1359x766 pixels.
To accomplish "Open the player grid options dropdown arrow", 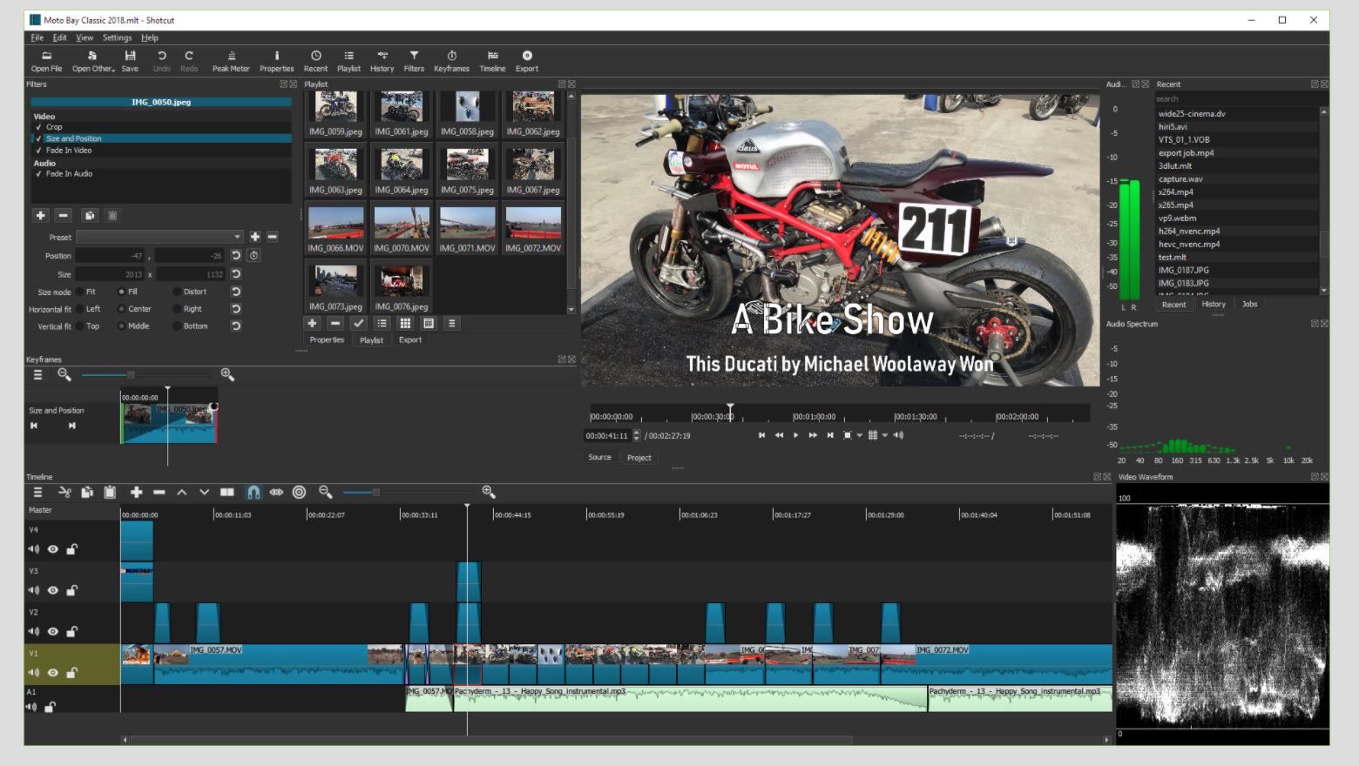I will [885, 435].
